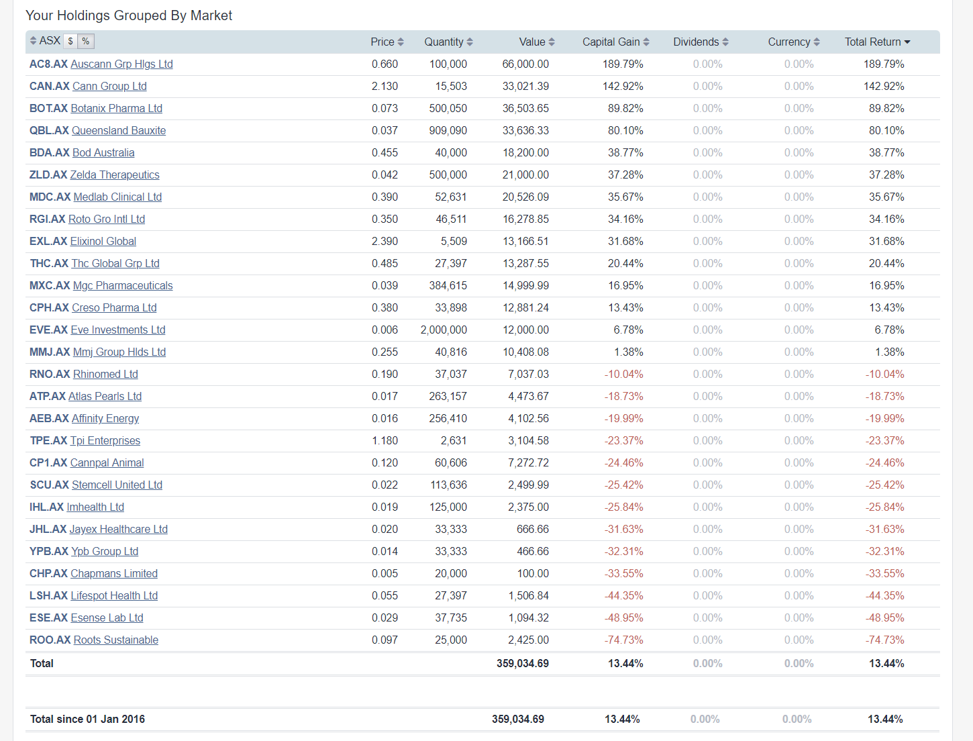The height and width of the screenshot is (741, 973).
Task: Open the Queensland Bauxite holding
Action: [x=119, y=130]
